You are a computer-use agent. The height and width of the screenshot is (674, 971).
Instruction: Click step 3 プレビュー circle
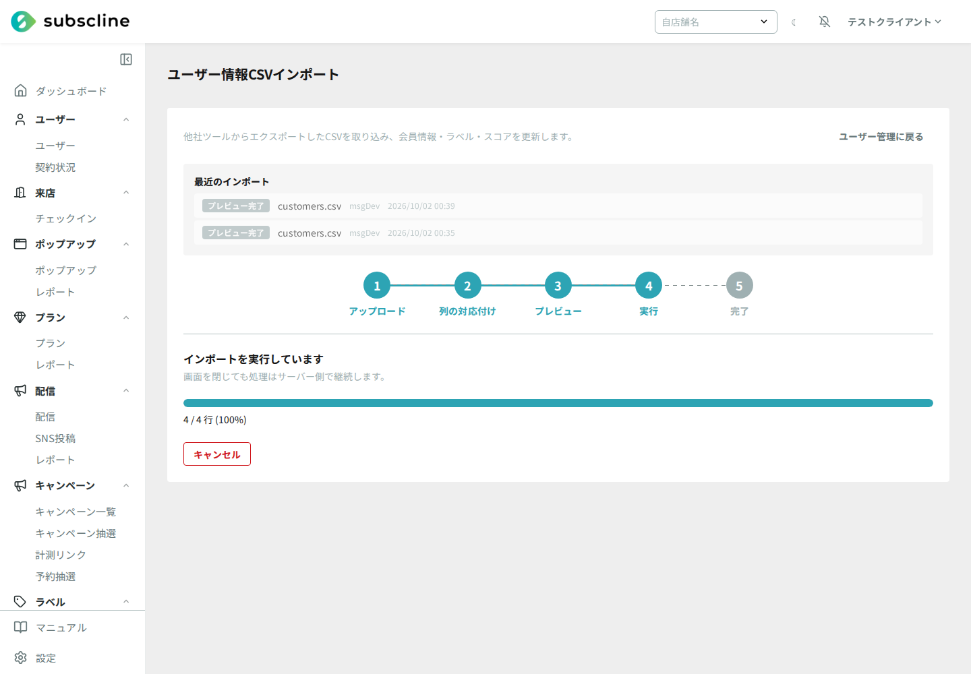(x=558, y=286)
